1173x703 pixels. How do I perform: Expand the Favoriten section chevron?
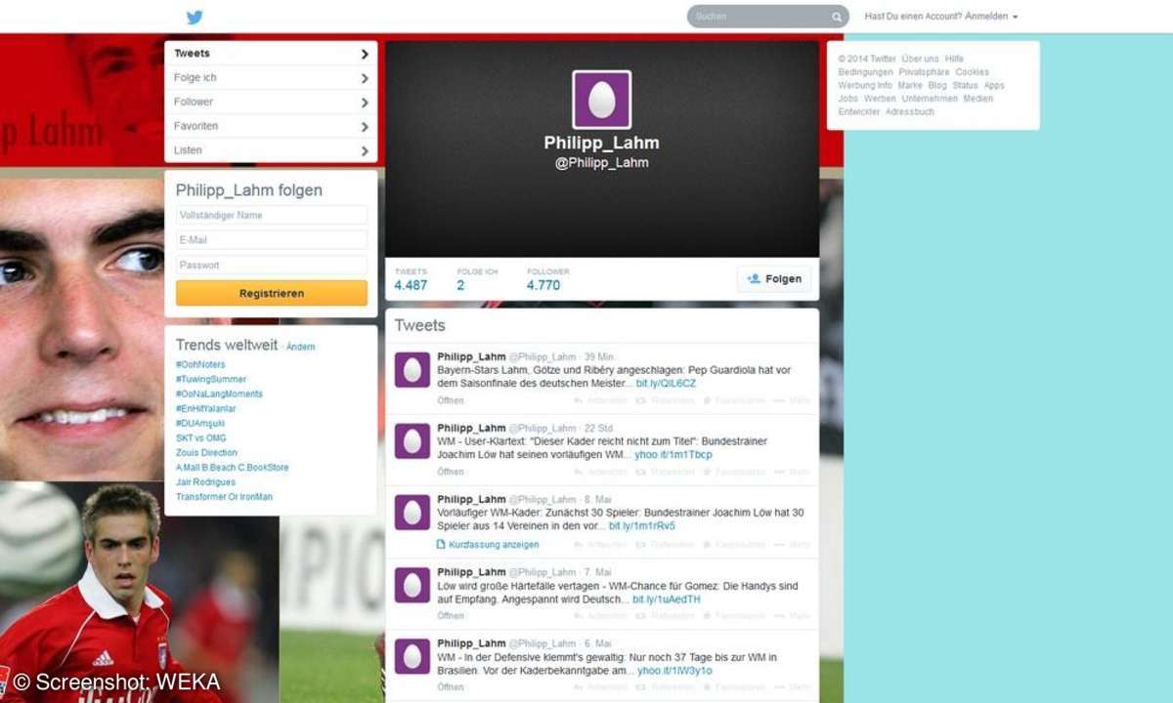366,125
